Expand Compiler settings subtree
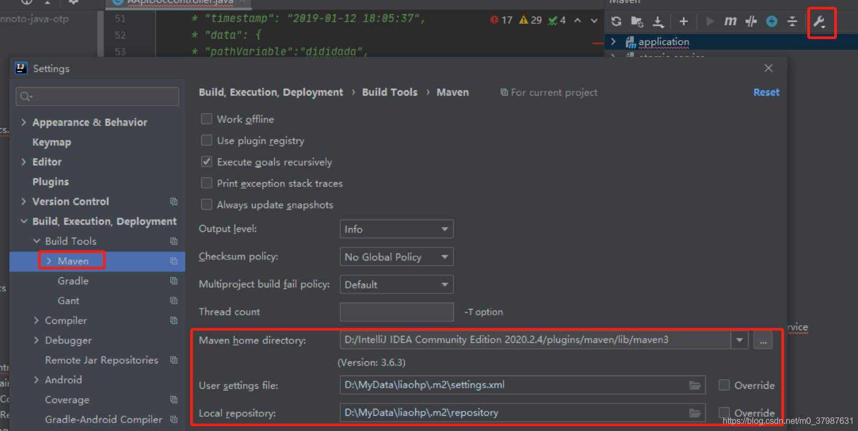This screenshot has height=431, width=858. click(x=36, y=320)
